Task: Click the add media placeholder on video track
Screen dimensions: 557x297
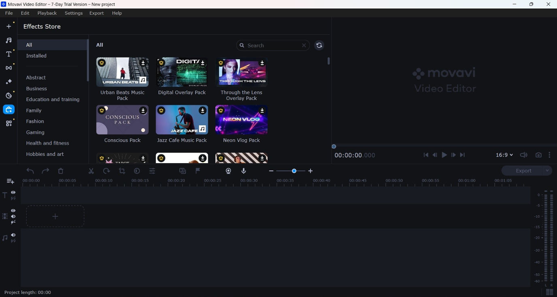Action: click(x=55, y=216)
